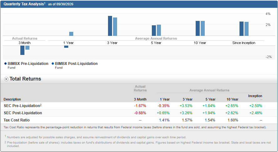278x152 pixels.
Task: Click the '1 Year' chart axis label
Action: 69,43
